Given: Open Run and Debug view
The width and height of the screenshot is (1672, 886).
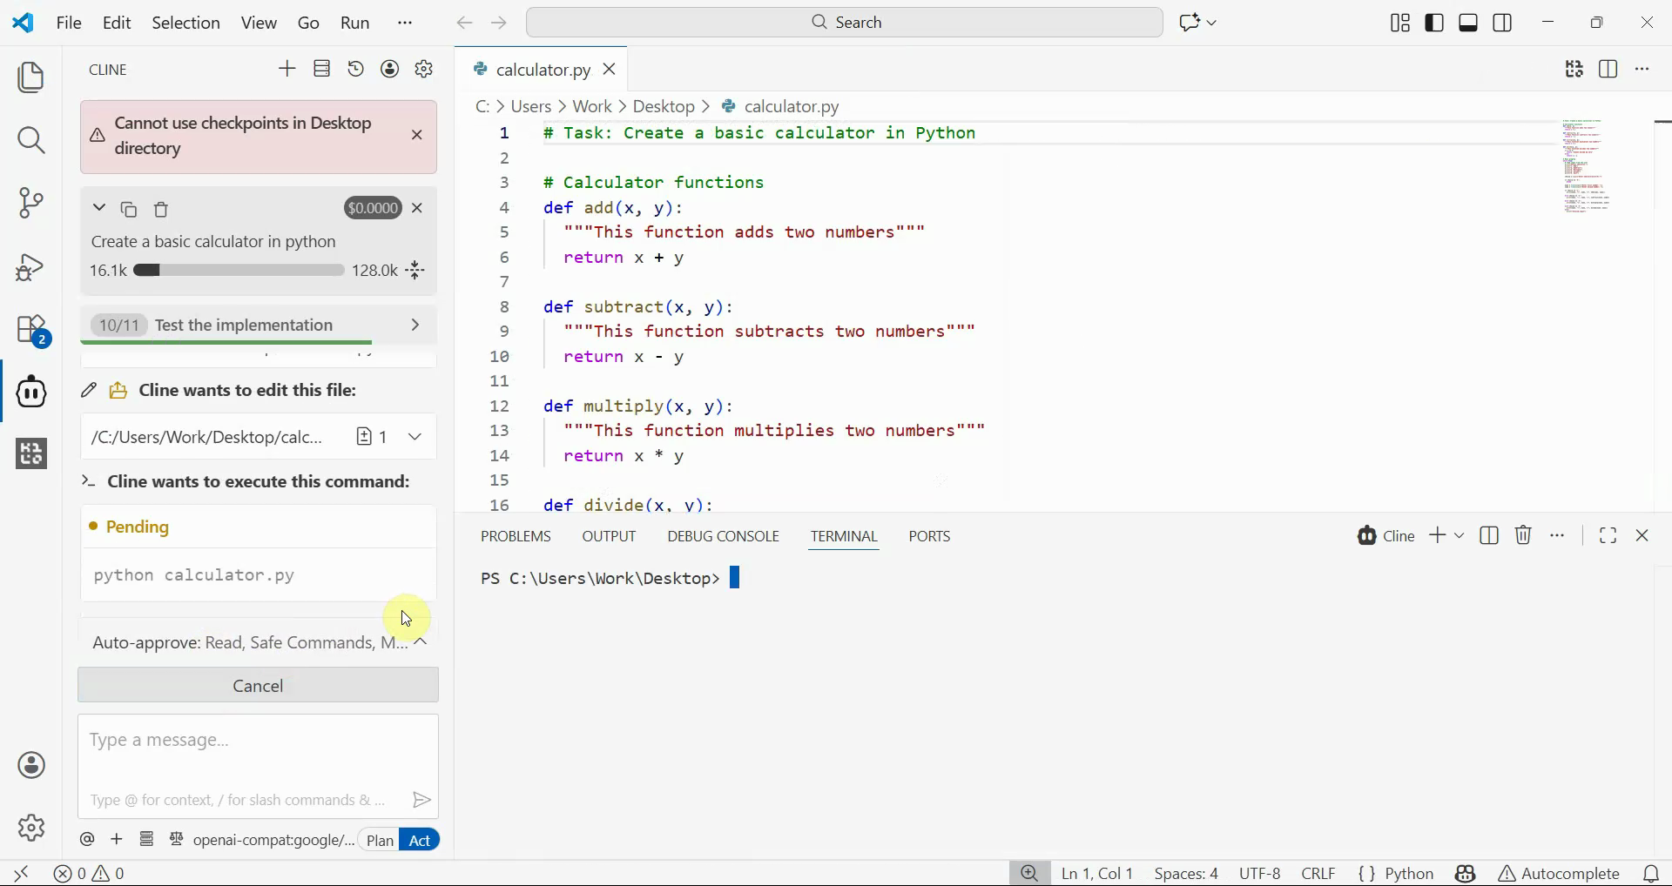Looking at the screenshot, I should 31,267.
